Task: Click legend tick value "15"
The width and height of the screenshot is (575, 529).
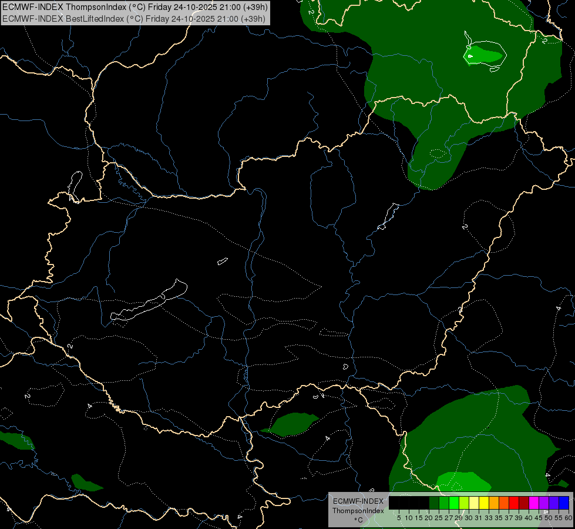Action: [419, 518]
